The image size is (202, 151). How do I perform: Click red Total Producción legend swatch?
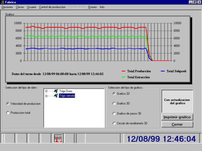(123, 71)
